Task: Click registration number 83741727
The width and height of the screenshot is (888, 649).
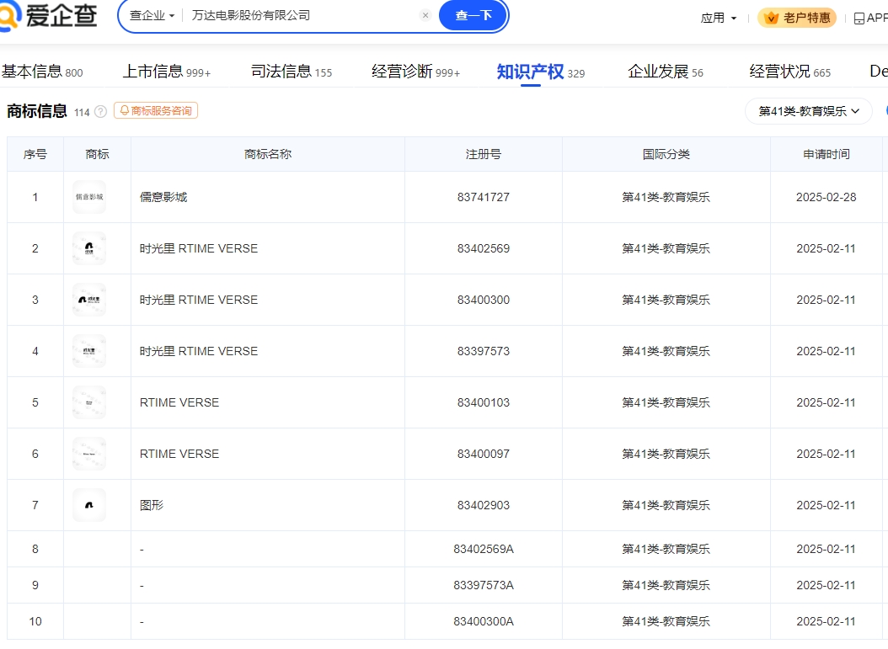Action: [x=483, y=197]
